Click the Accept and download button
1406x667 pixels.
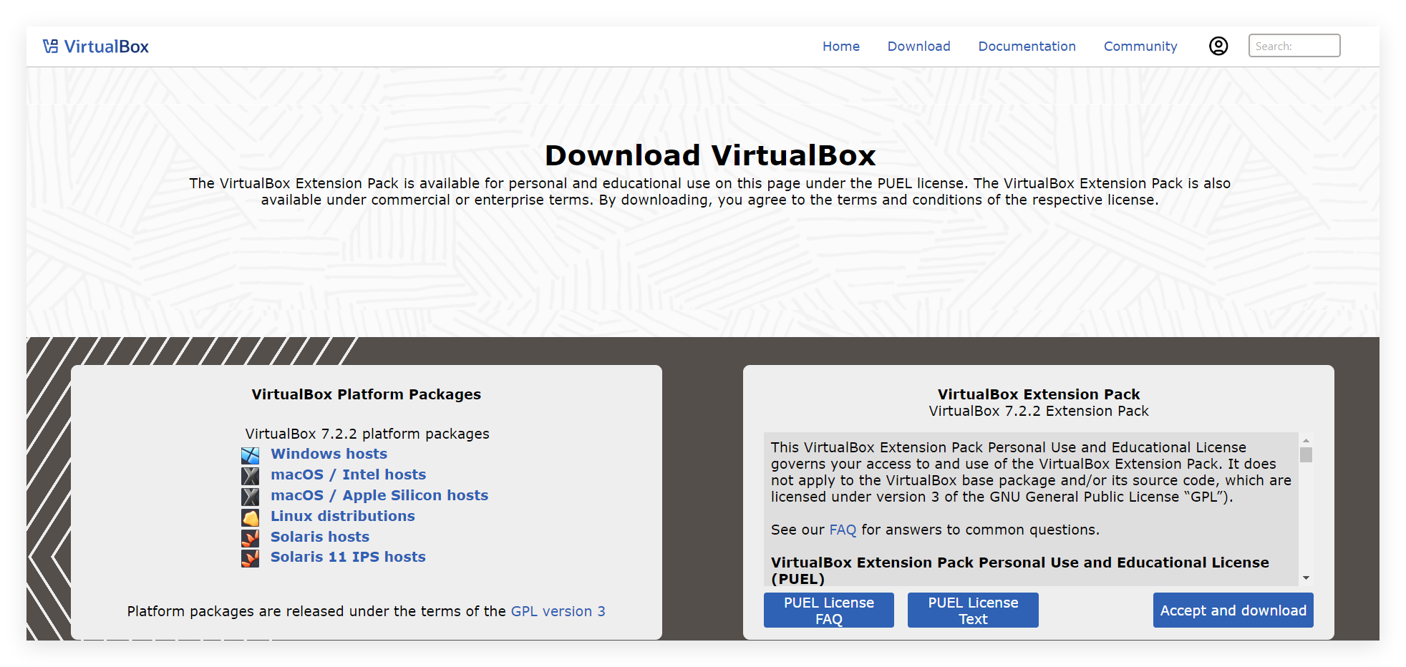point(1233,610)
